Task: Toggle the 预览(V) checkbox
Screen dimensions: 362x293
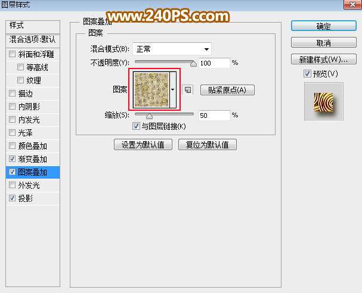Action: point(307,74)
